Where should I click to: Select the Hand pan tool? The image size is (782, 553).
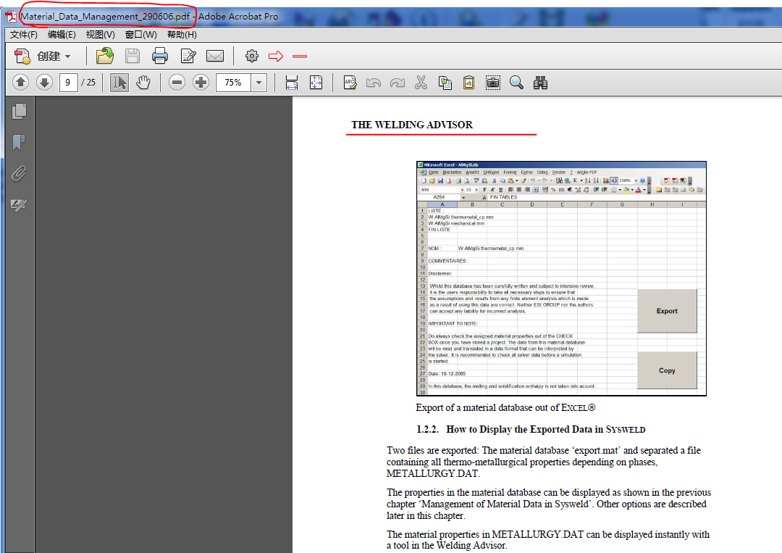coord(143,83)
